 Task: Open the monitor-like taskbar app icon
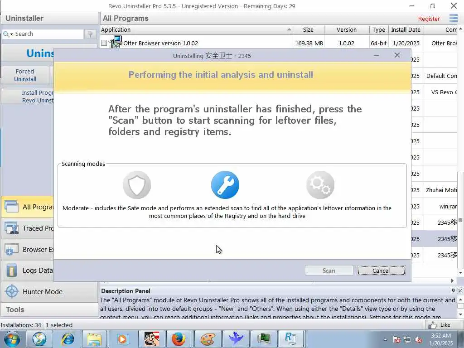(x=263, y=339)
